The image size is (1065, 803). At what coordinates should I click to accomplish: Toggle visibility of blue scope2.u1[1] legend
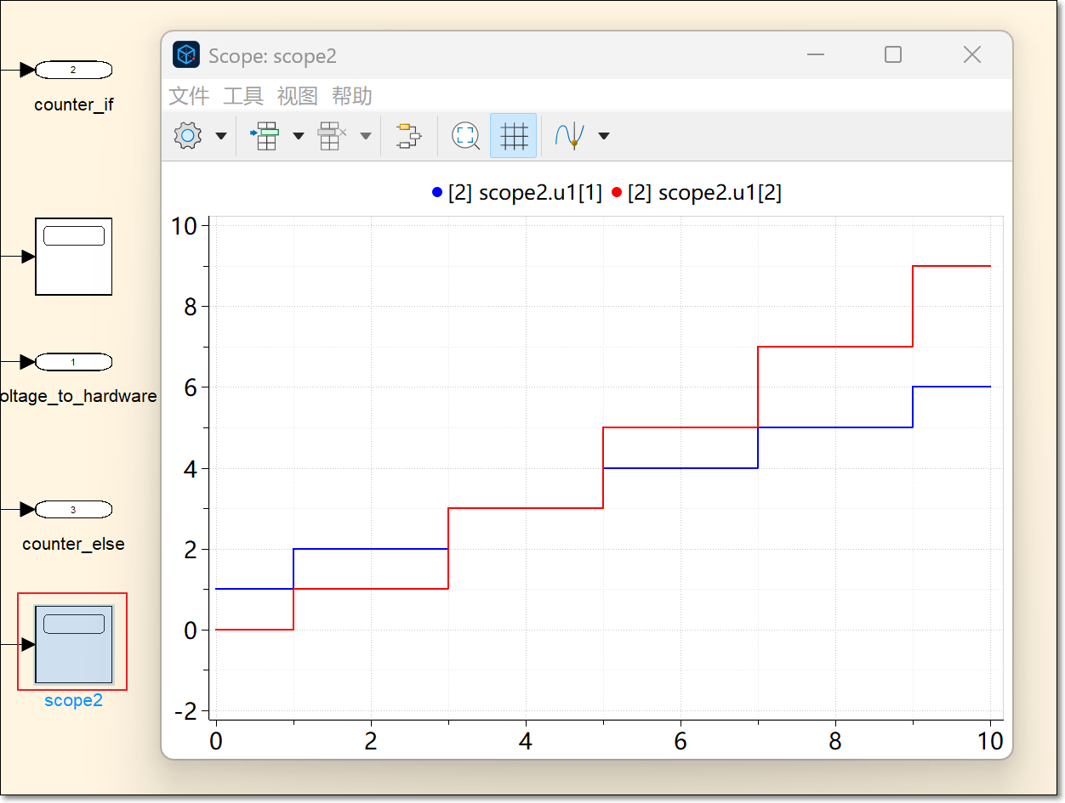click(x=517, y=193)
